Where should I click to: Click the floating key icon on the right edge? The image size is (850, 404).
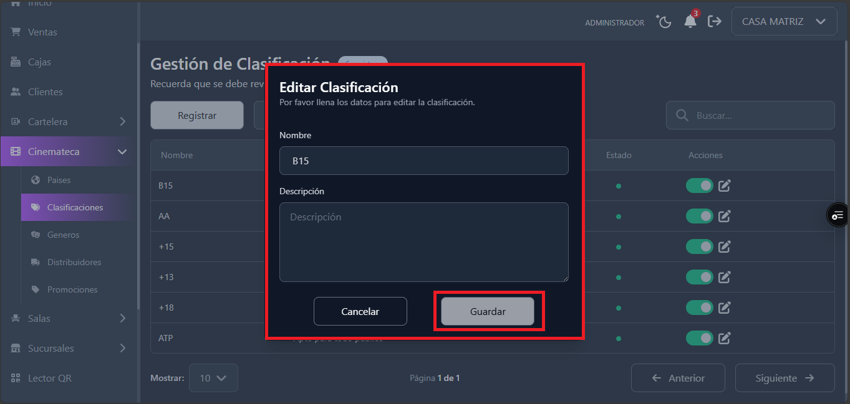point(837,214)
